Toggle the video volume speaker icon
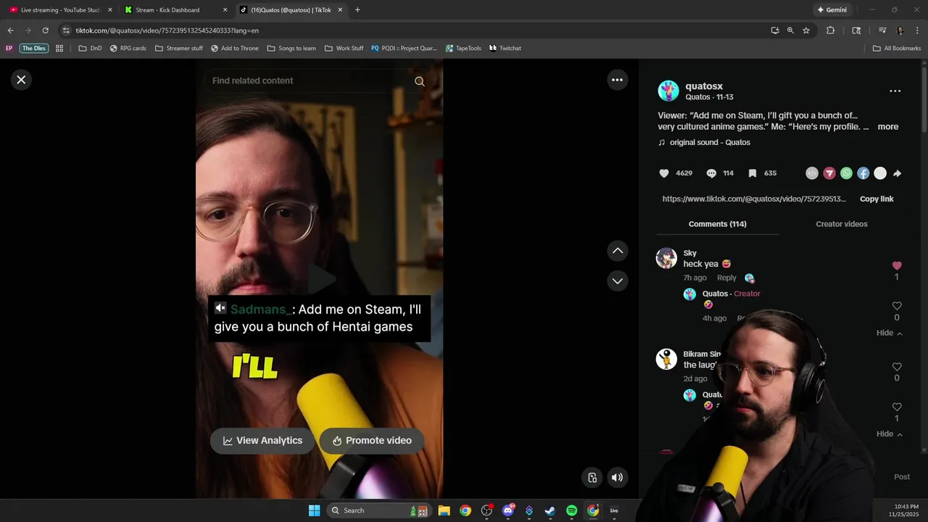928x522 pixels. pyautogui.click(x=617, y=477)
